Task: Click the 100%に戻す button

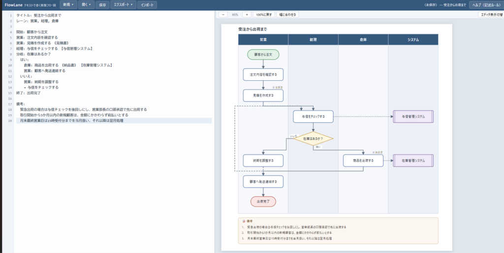Action: coord(264,15)
